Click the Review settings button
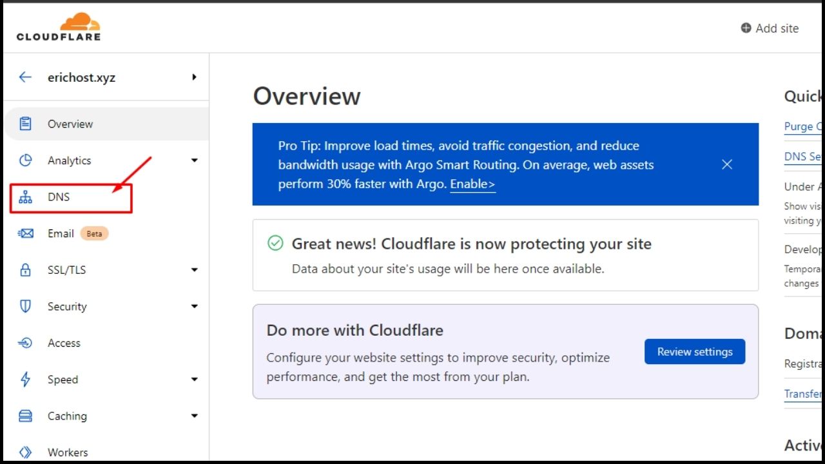 [695, 351]
